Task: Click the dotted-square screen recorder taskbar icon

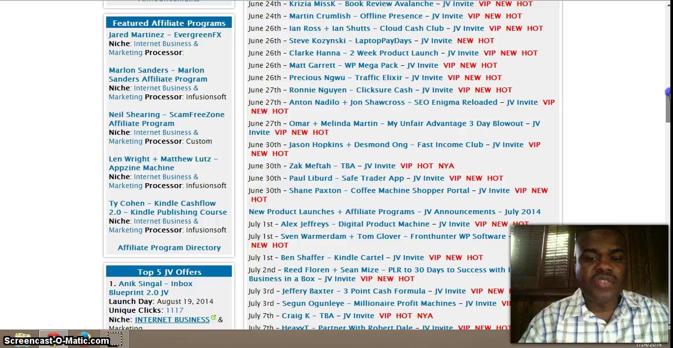Action: (x=115, y=339)
